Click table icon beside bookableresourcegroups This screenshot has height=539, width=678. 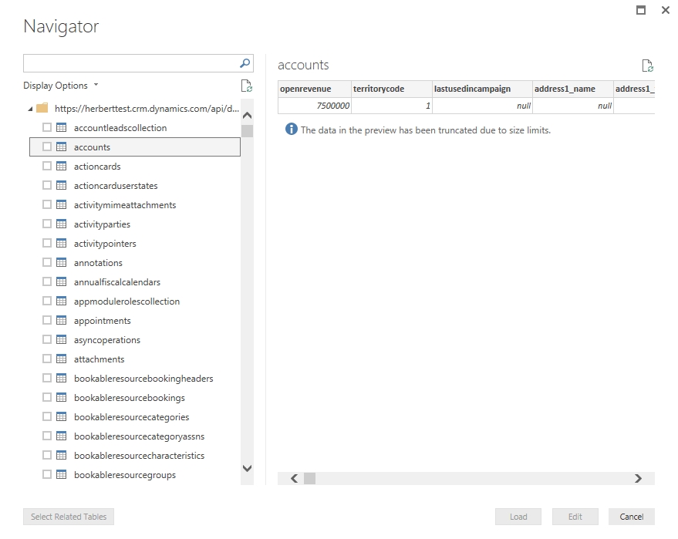point(62,474)
